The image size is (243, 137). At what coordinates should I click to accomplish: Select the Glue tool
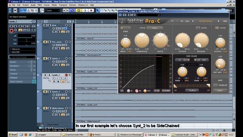(x=109, y=11)
